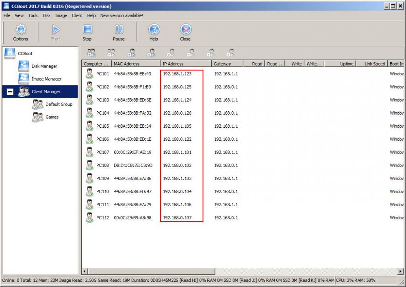Click the PC104 client icon
The image size is (406, 287).
point(89,113)
